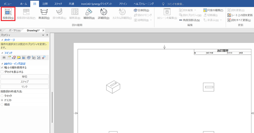The image size is (254, 133).
Task: Click the 全体図(G) general view command
Action: click(x=142, y=10)
